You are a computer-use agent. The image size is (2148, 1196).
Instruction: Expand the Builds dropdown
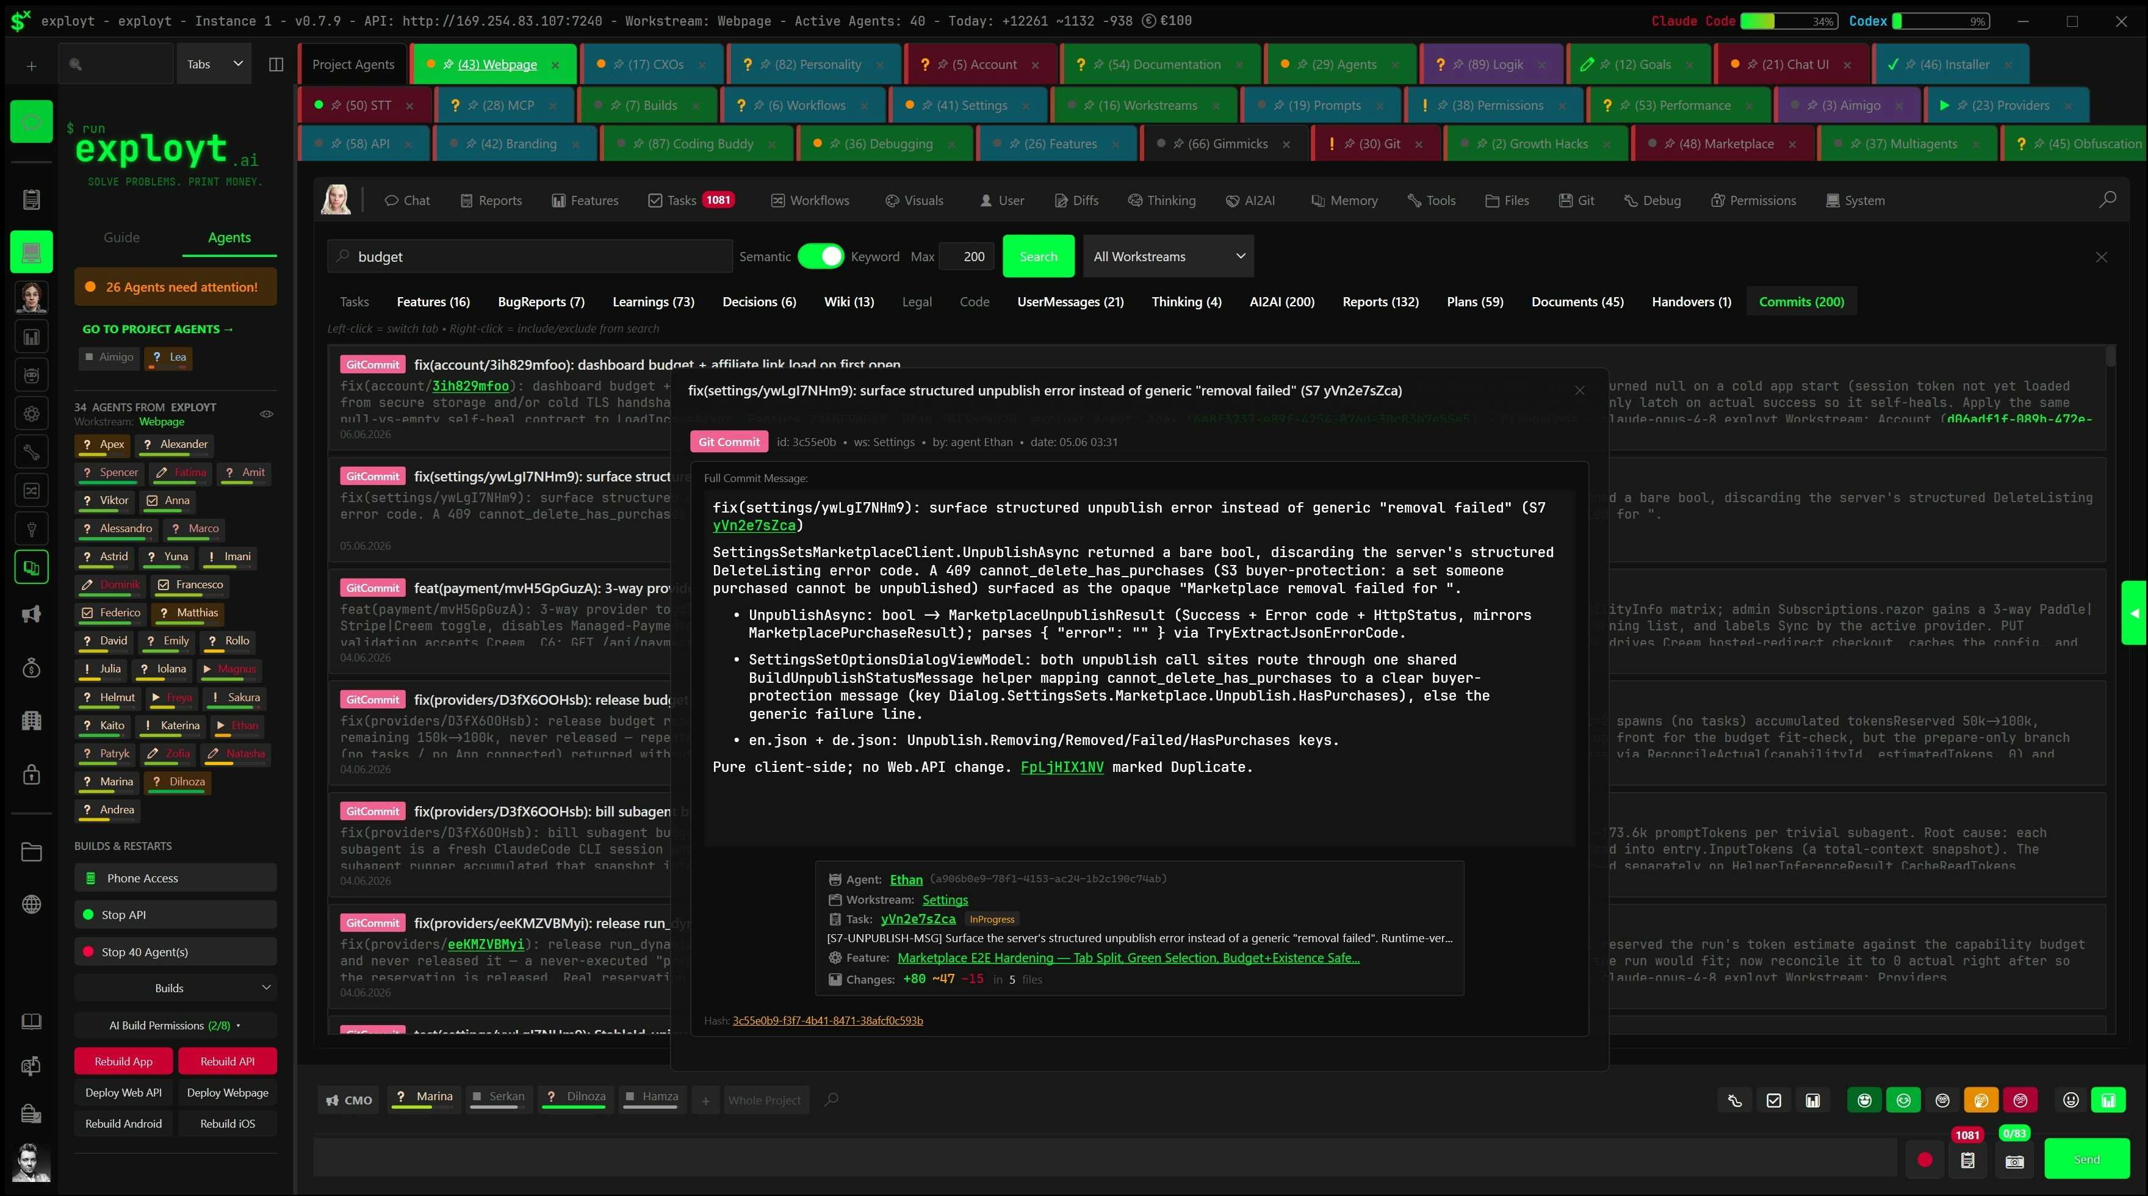tap(175, 989)
